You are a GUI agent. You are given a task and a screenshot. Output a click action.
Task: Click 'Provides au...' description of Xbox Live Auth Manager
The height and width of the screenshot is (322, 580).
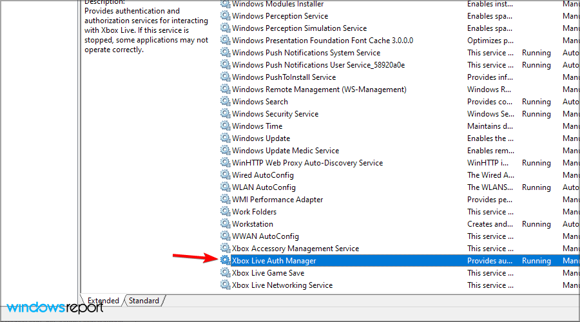(x=490, y=261)
